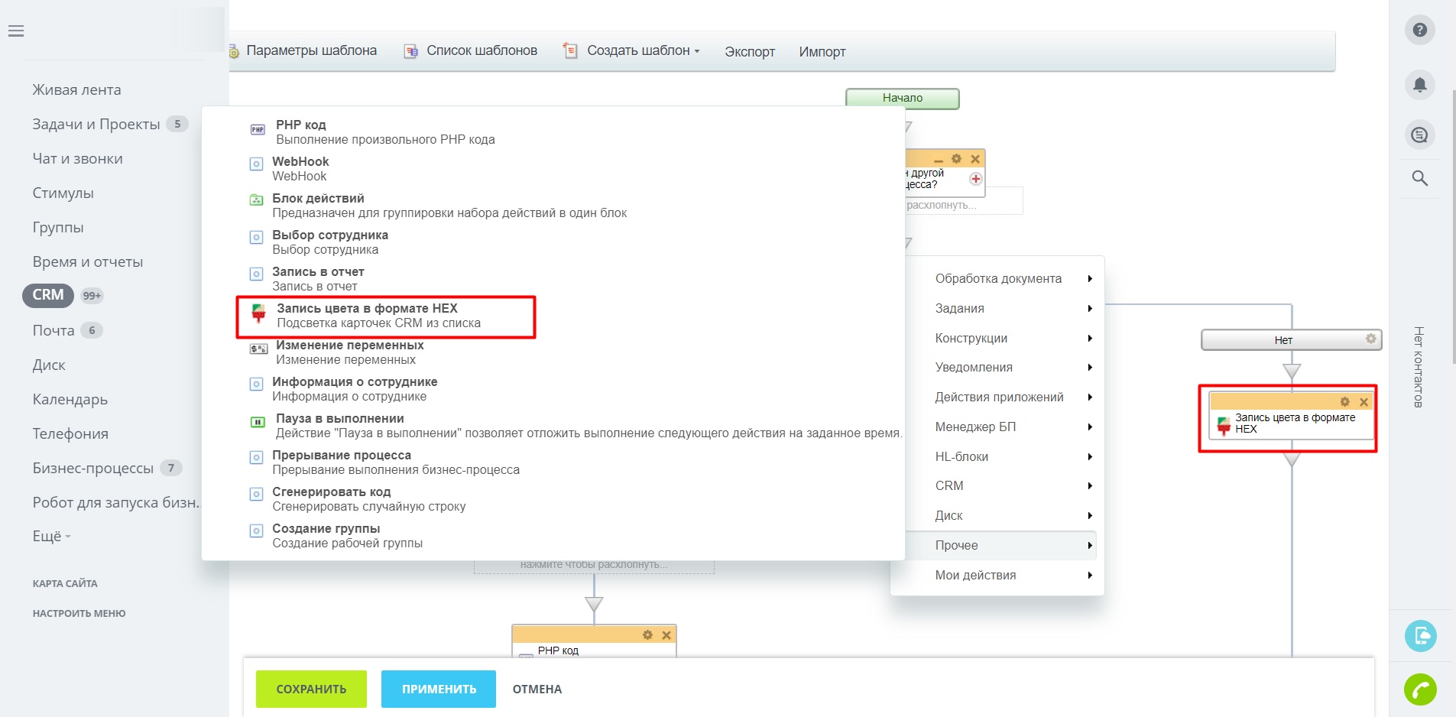Click the red plus on condition block
Viewport: 1456px width, 717px height.
975,179
